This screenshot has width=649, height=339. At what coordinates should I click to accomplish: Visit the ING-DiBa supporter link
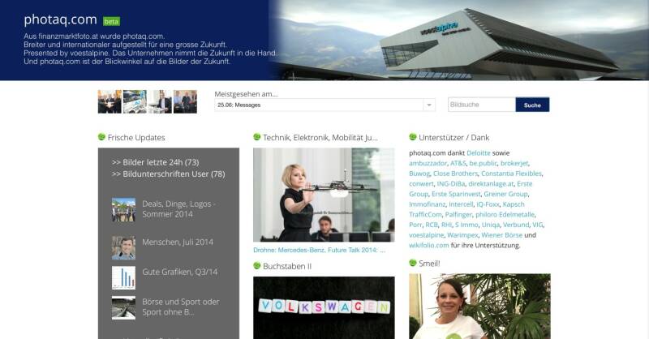[451, 184]
